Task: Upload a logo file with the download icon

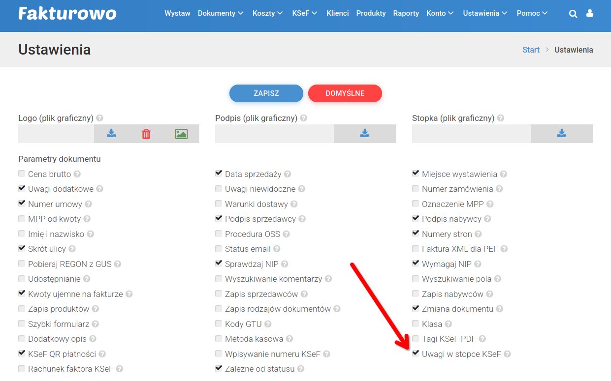Action: 111,134
